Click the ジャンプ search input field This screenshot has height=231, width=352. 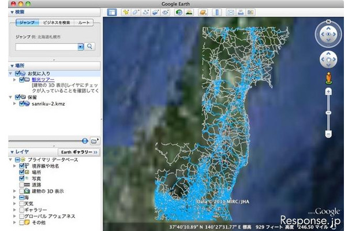coord(47,47)
